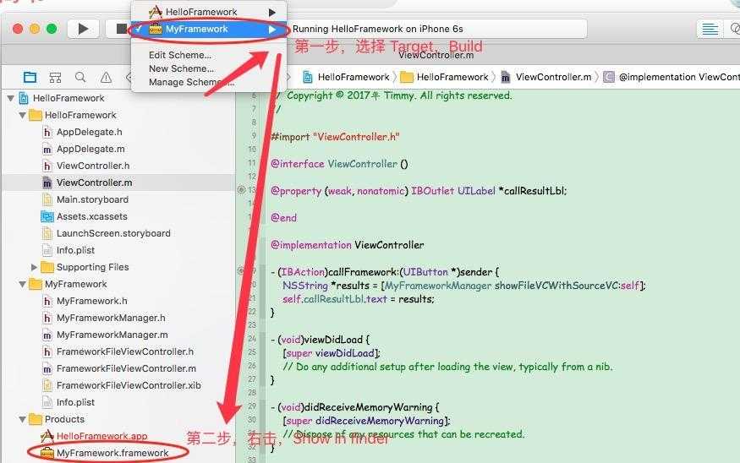Open MyFrameworkManager.h header file
Image resolution: width=740 pixels, height=463 pixels.
click(111, 319)
